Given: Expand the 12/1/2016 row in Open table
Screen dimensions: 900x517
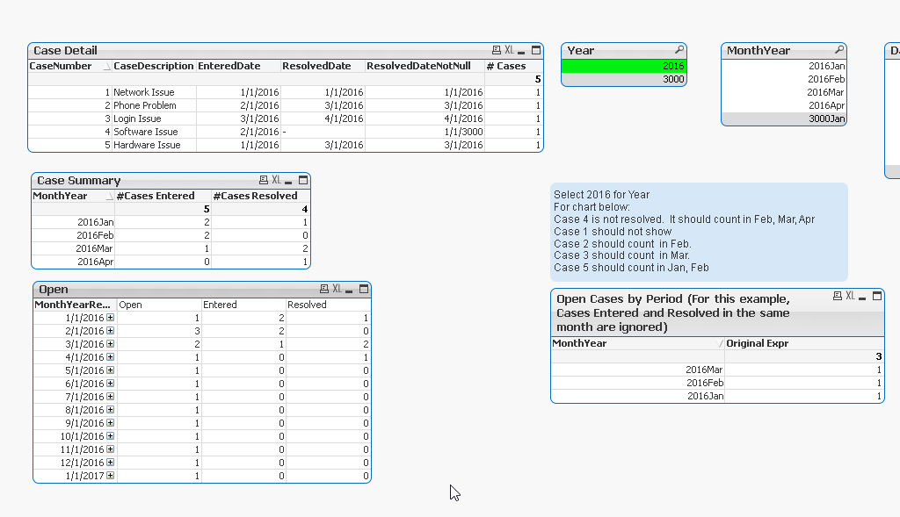Looking at the screenshot, I should click(x=110, y=463).
